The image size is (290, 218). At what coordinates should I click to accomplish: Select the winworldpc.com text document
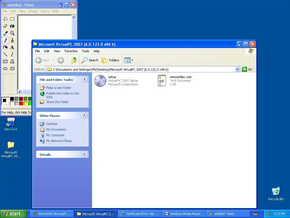(174, 81)
